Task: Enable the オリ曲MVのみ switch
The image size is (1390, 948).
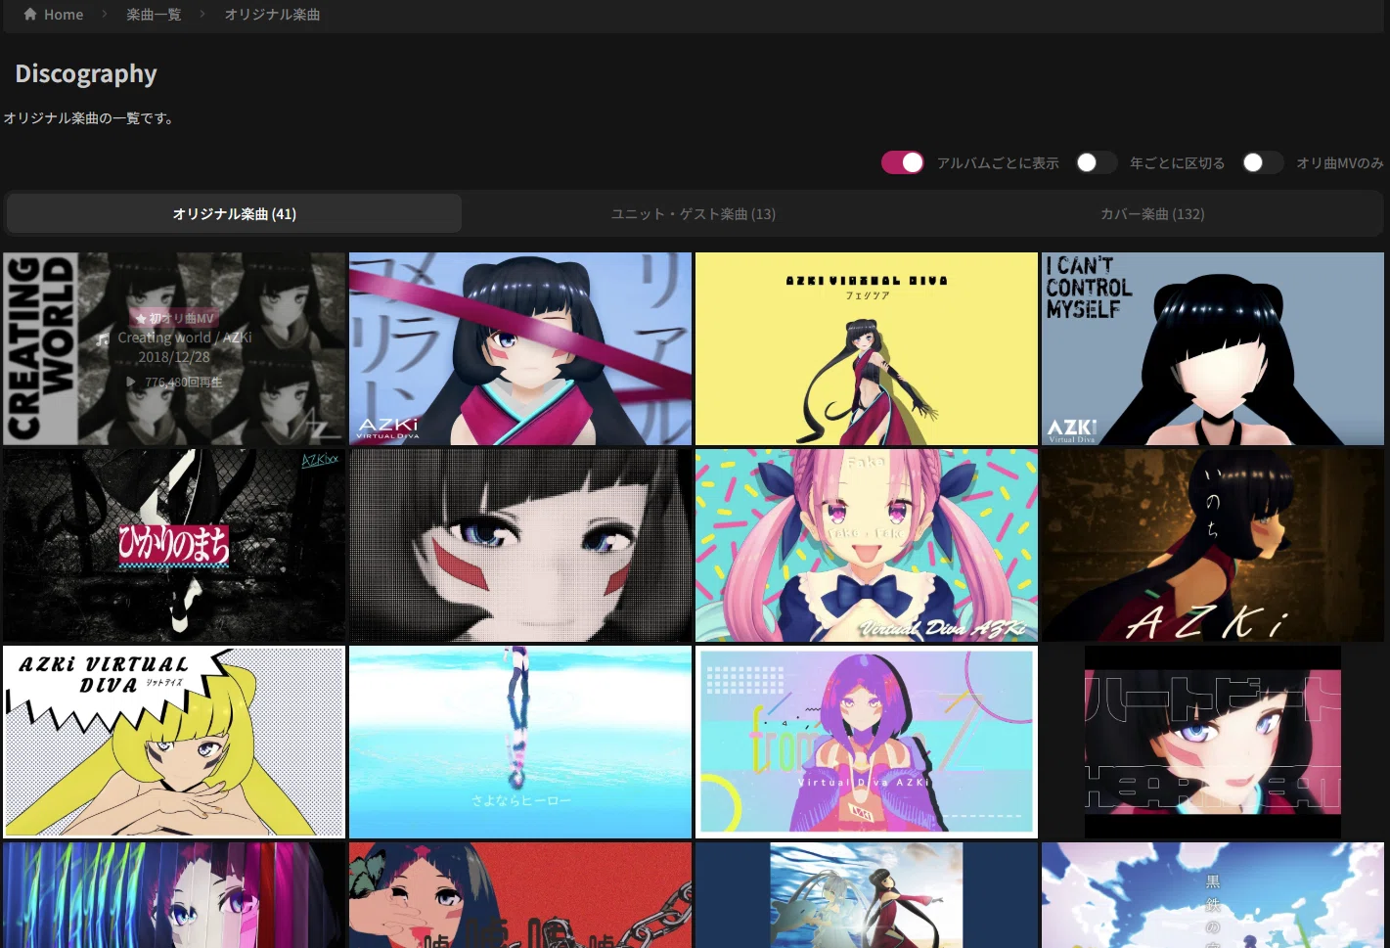Action: pyautogui.click(x=1262, y=162)
